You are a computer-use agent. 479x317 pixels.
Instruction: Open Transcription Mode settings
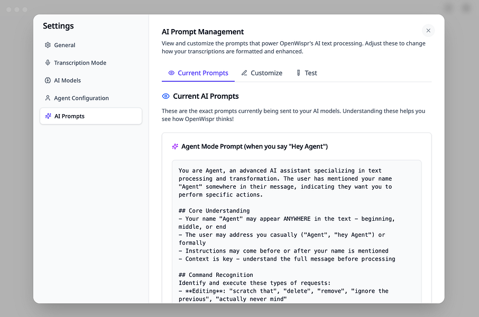[x=91, y=62]
